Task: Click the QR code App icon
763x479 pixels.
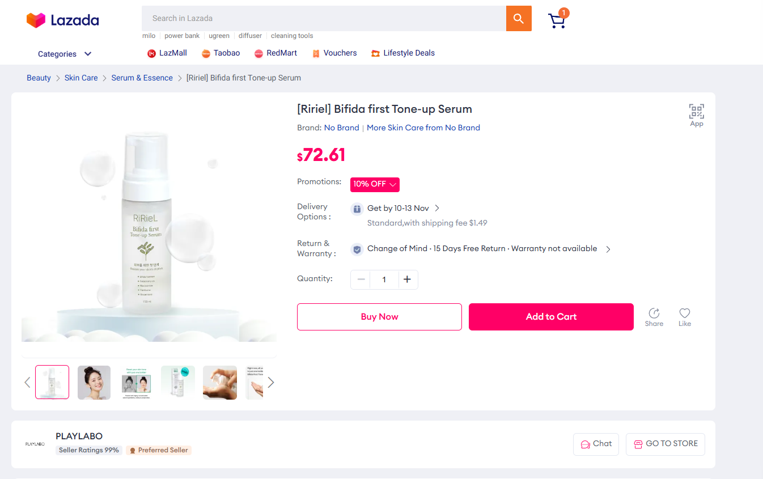Action: pyautogui.click(x=696, y=112)
